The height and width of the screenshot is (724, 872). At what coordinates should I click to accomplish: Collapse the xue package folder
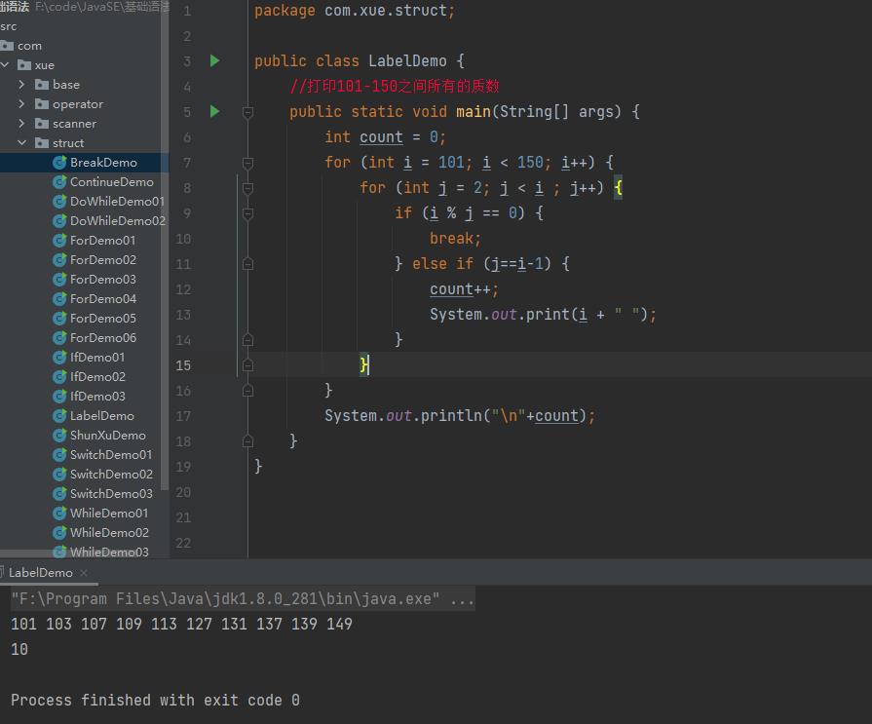point(5,65)
